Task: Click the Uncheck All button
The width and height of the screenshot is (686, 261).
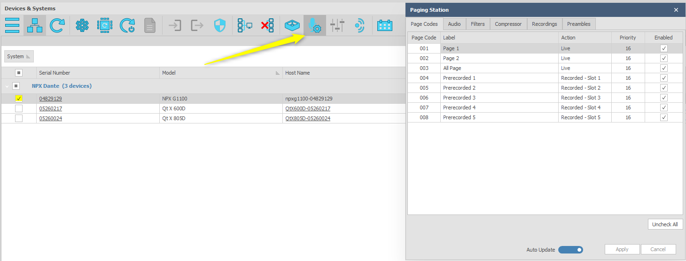Action: click(x=665, y=224)
